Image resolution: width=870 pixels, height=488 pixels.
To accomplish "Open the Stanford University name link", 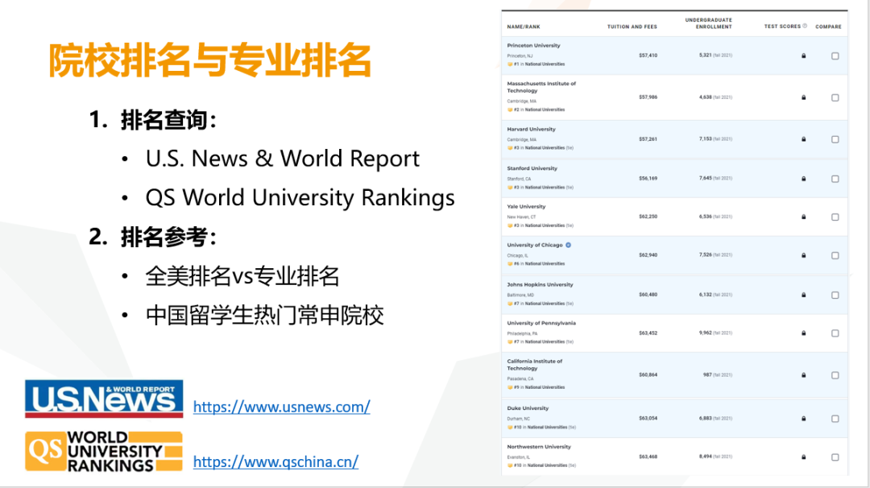I will pos(532,168).
